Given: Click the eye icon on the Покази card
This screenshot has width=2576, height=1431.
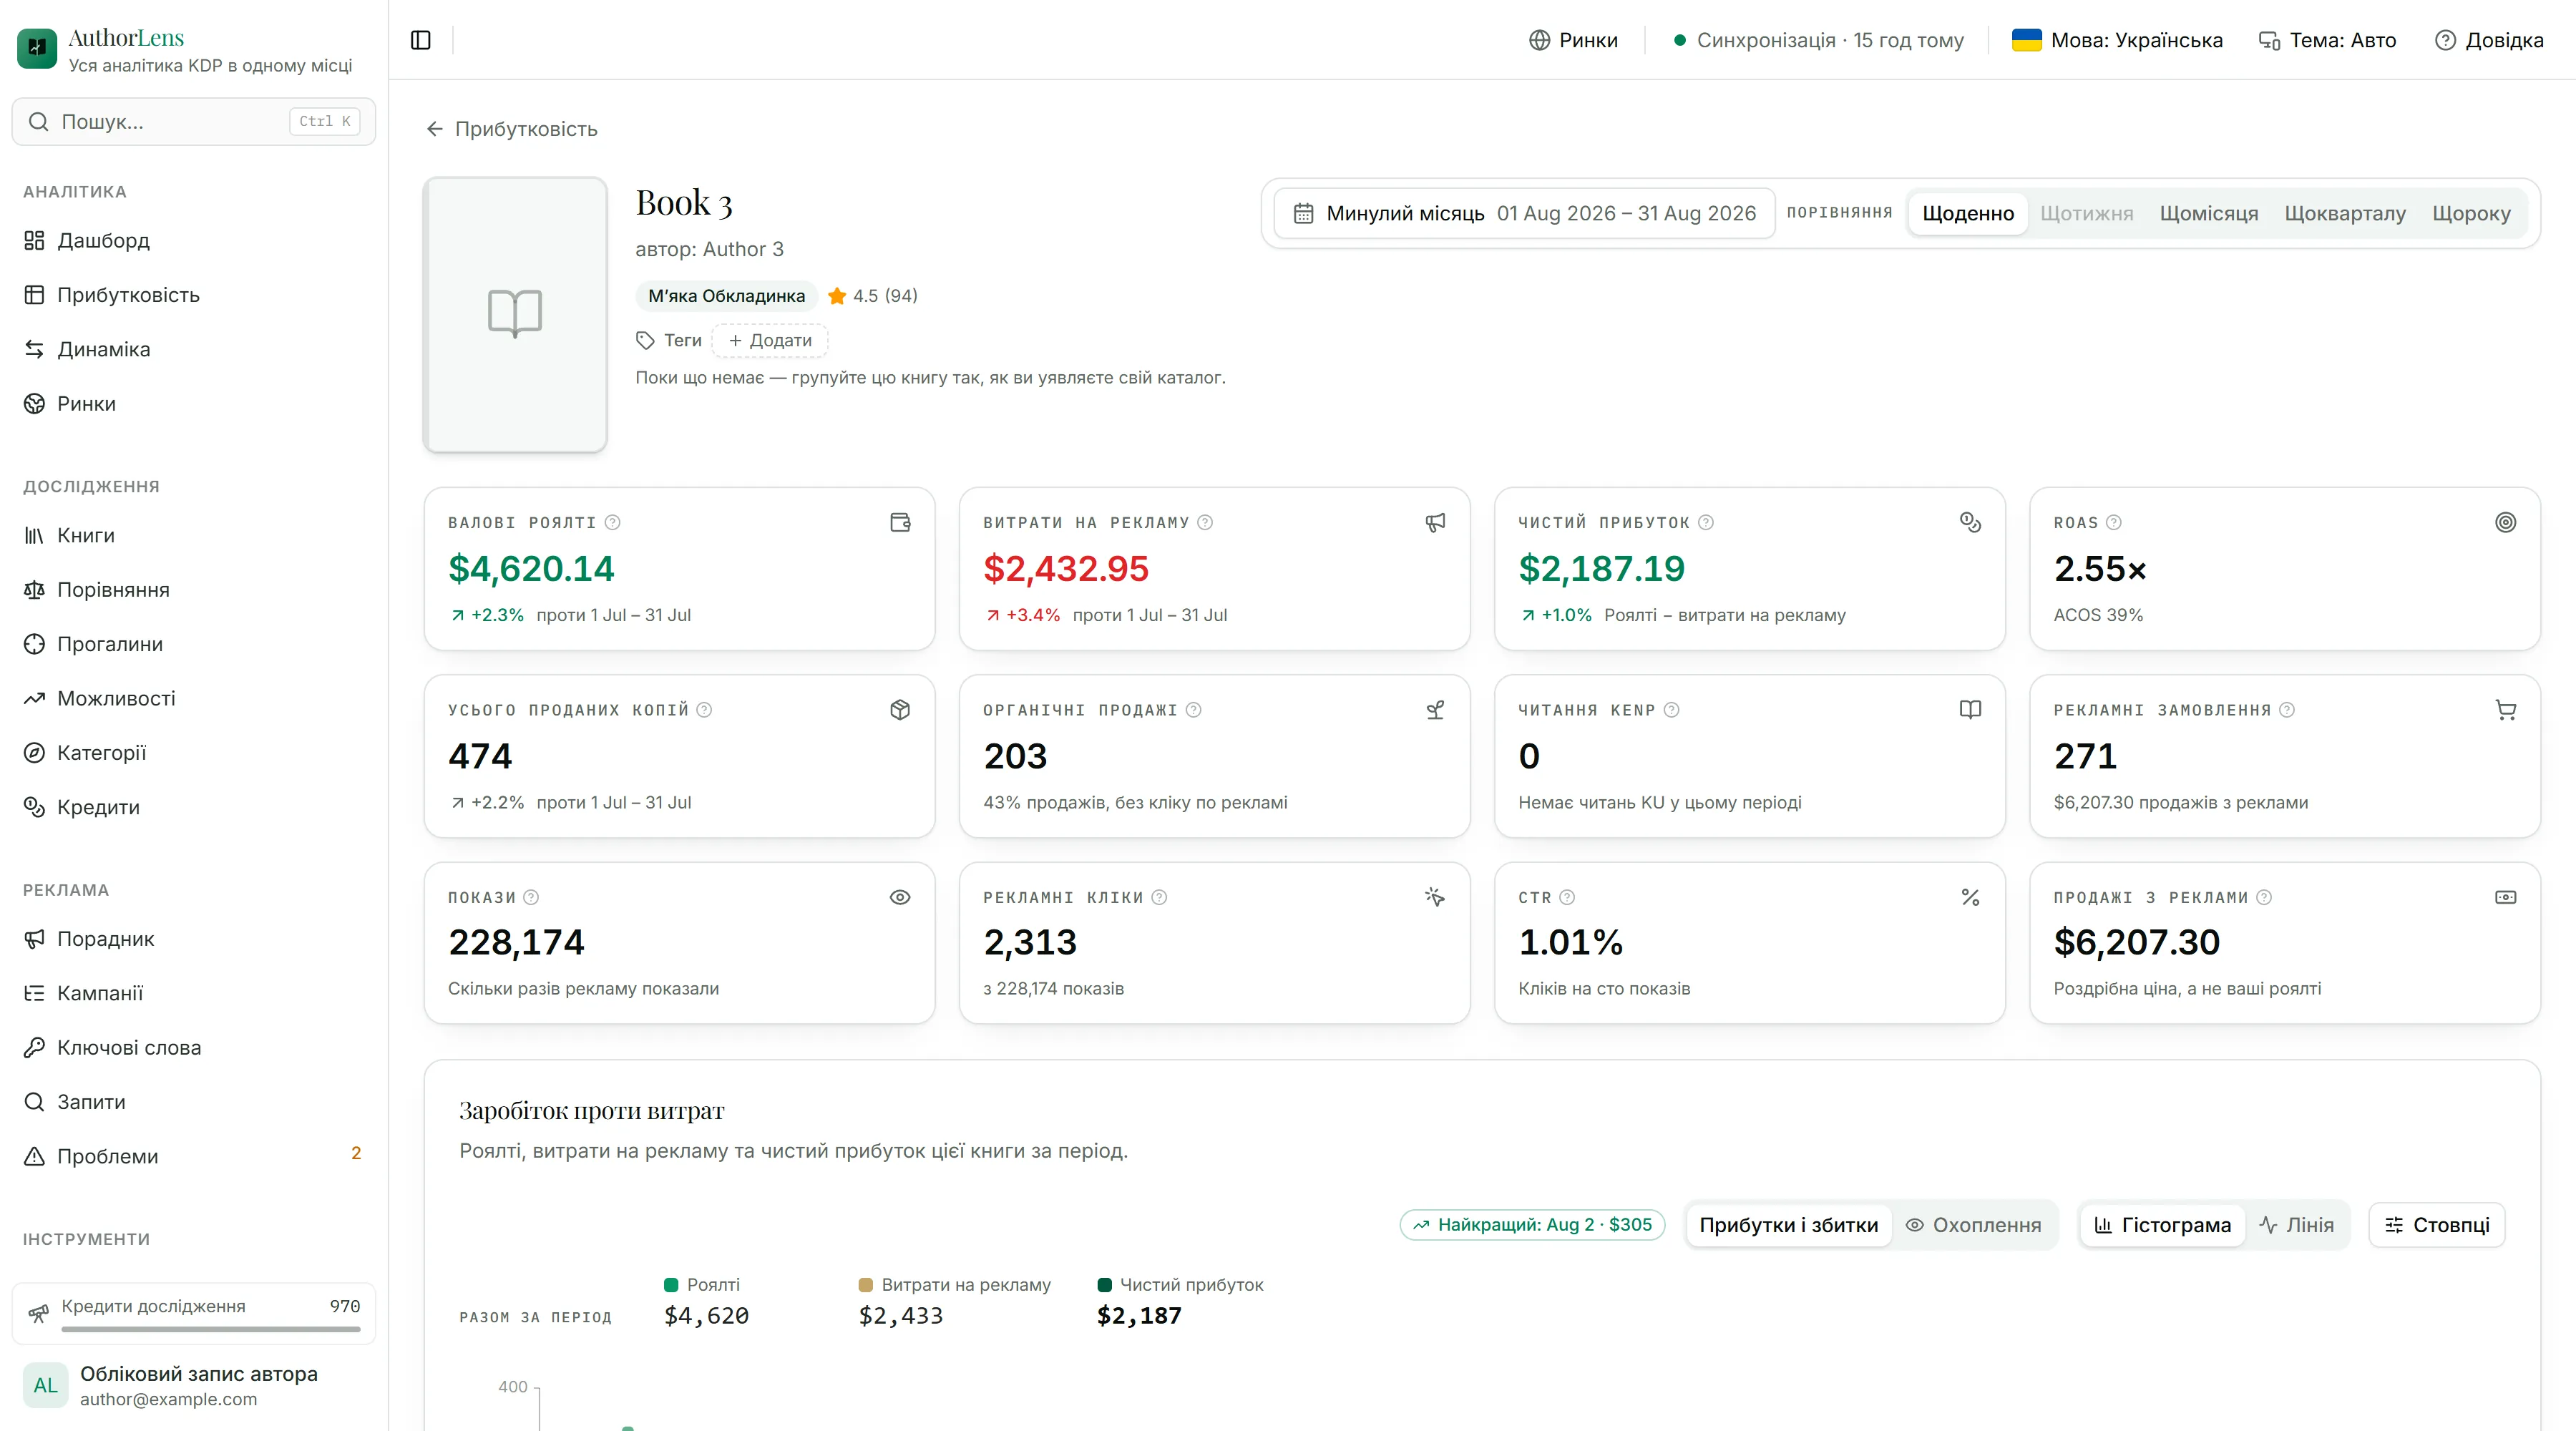Looking at the screenshot, I should coord(900,897).
